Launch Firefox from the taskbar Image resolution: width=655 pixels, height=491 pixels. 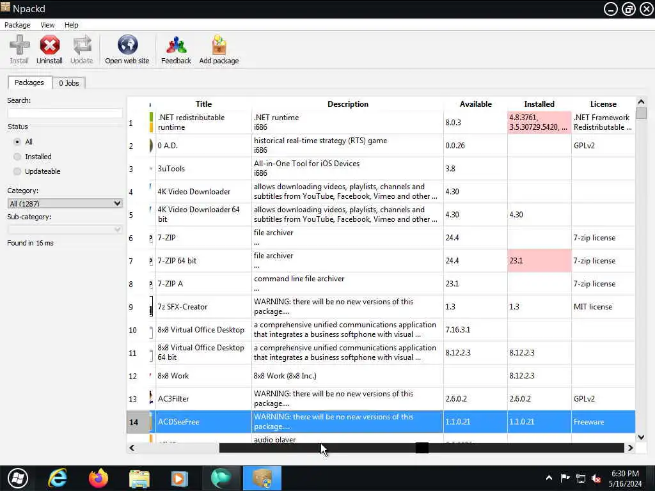(x=98, y=478)
